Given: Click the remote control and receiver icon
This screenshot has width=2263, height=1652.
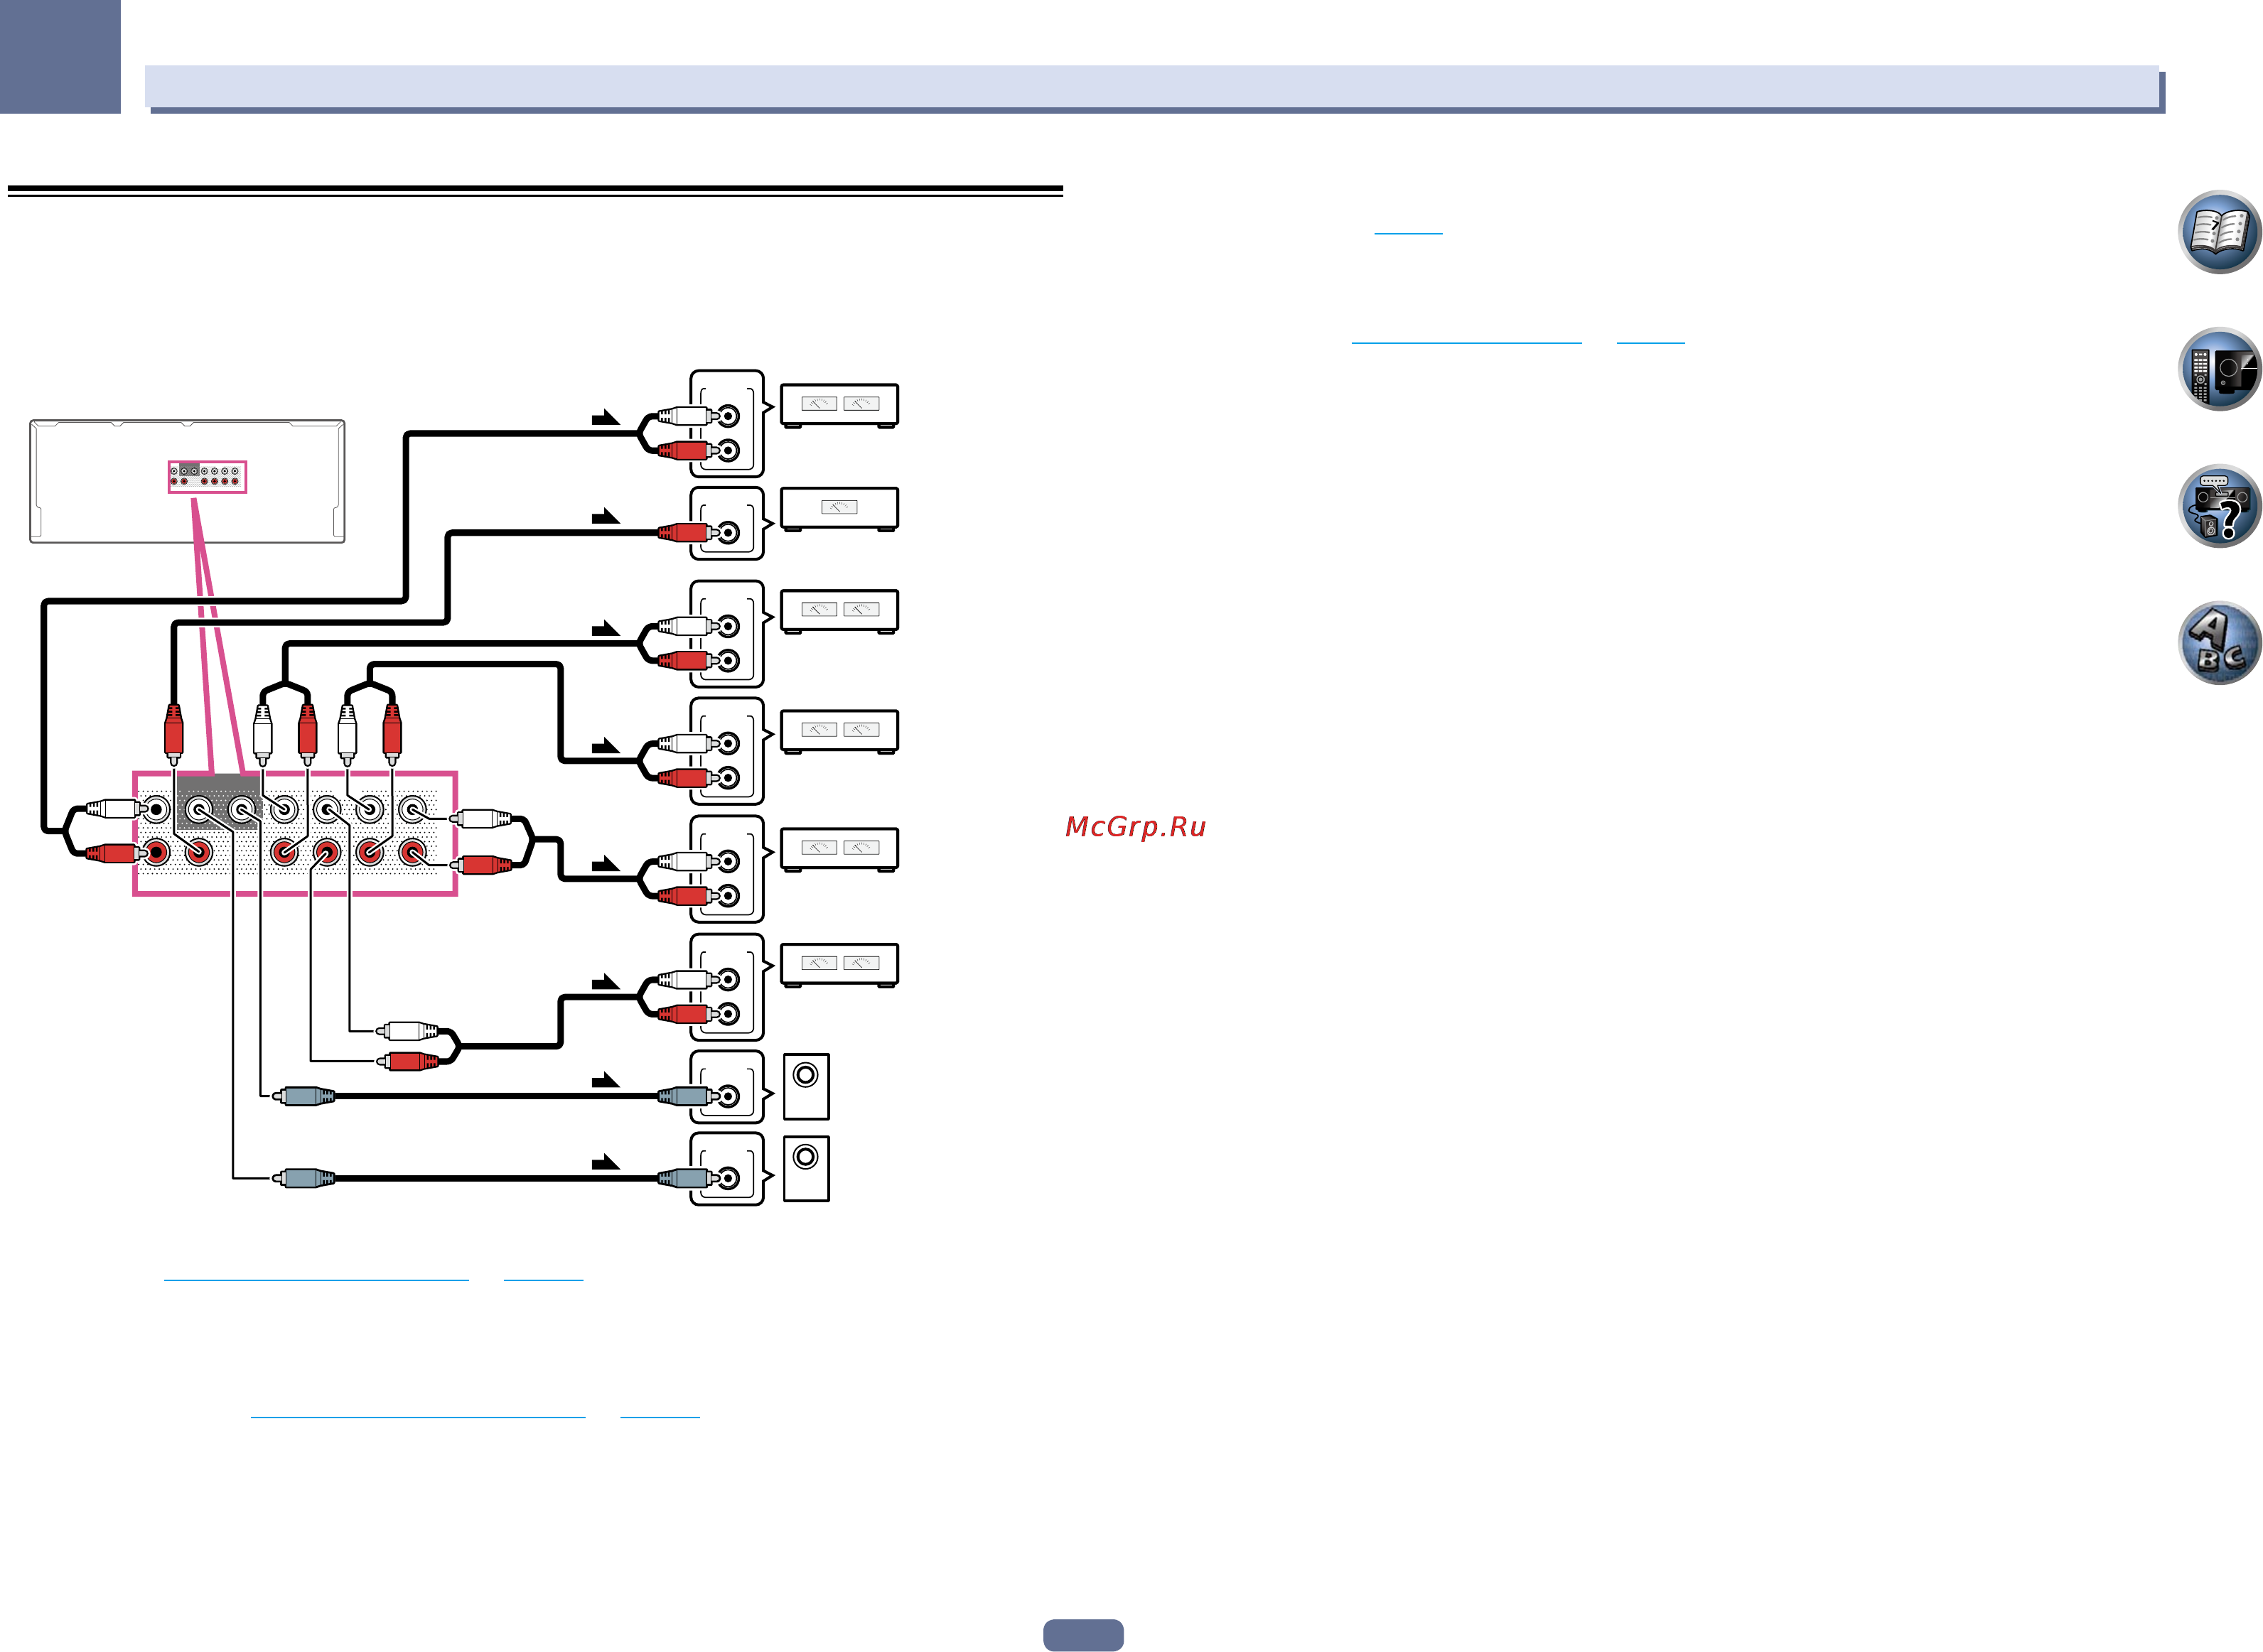Looking at the screenshot, I should (x=2218, y=369).
